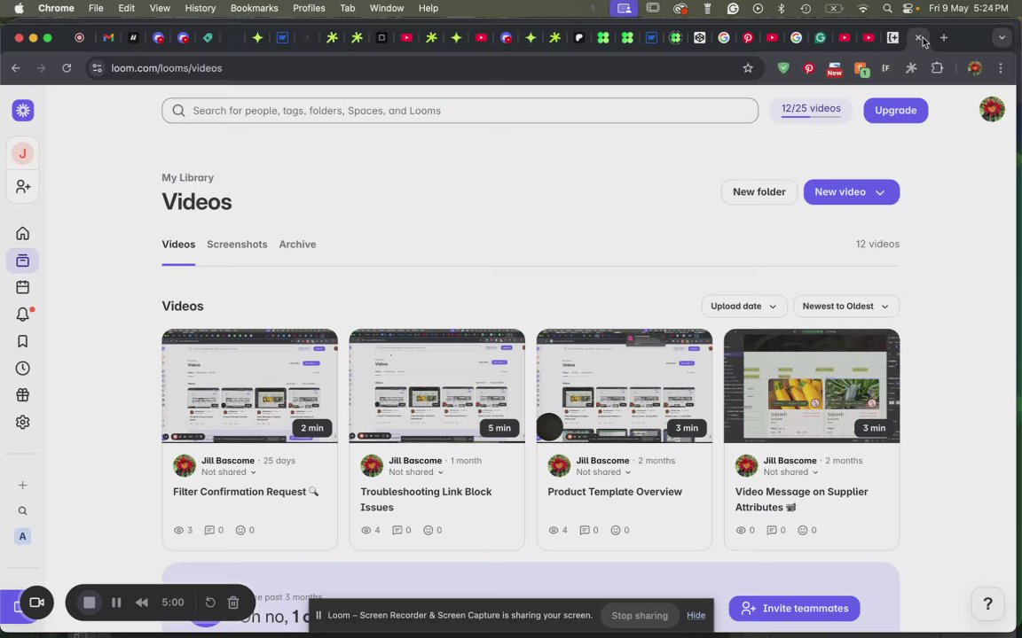Open the Apple menu
Viewport: 1022px width, 638px height.
pyautogui.click(x=19, y=8)
